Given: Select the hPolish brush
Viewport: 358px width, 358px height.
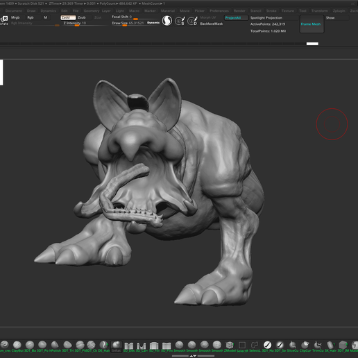Looking at the screenshot, I should 55,346.
